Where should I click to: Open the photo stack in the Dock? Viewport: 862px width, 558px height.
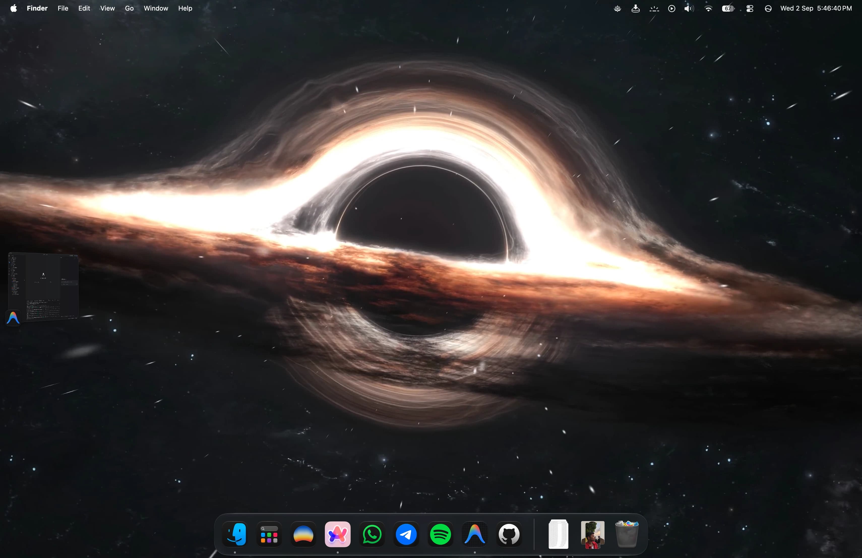593,535
